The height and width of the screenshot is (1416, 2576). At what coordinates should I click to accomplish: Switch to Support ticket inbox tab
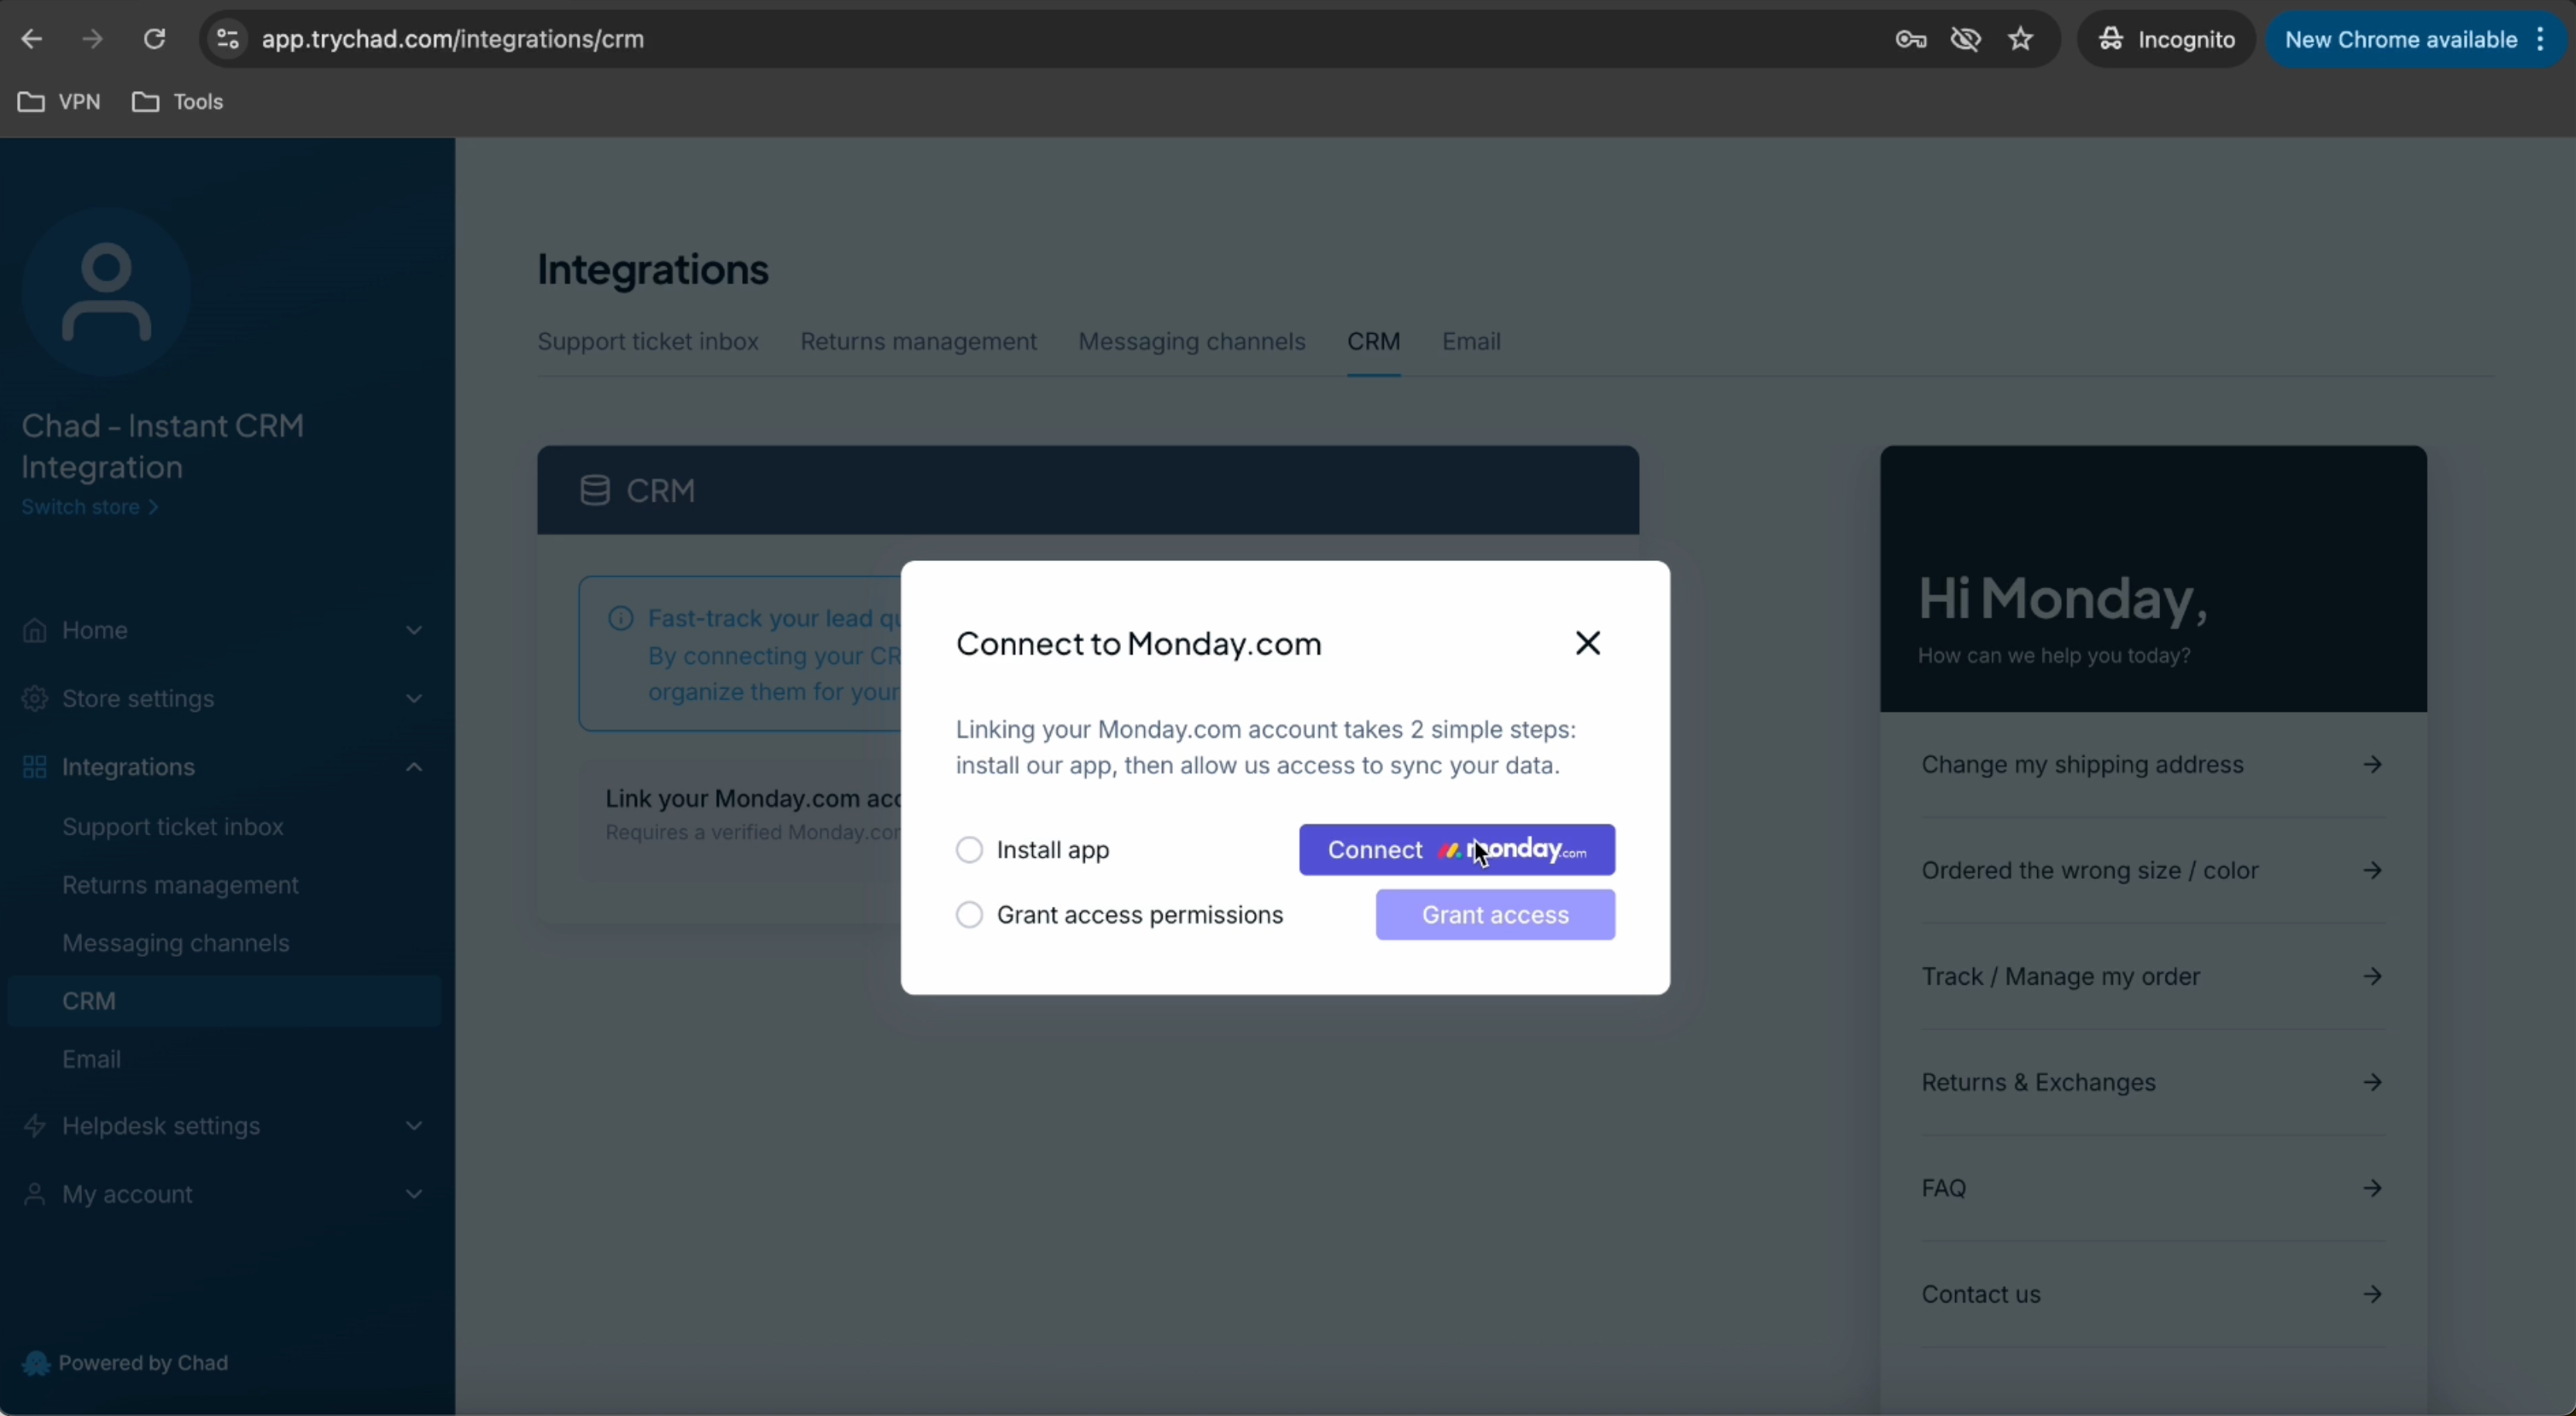(x=648, y=342)
